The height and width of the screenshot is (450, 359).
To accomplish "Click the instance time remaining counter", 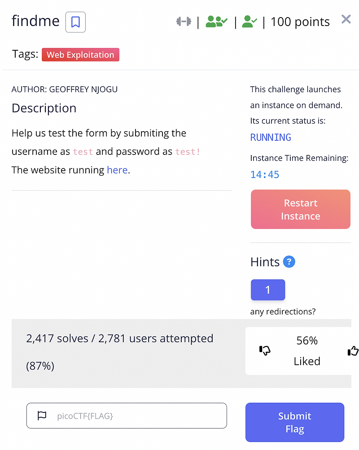I will click(265, 174).
